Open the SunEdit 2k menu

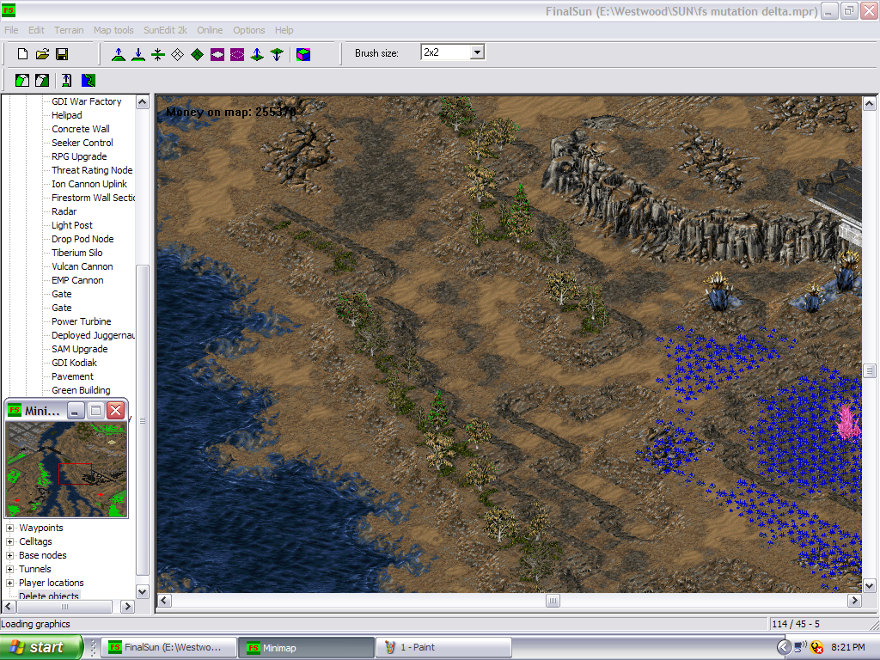click(165, 30)
